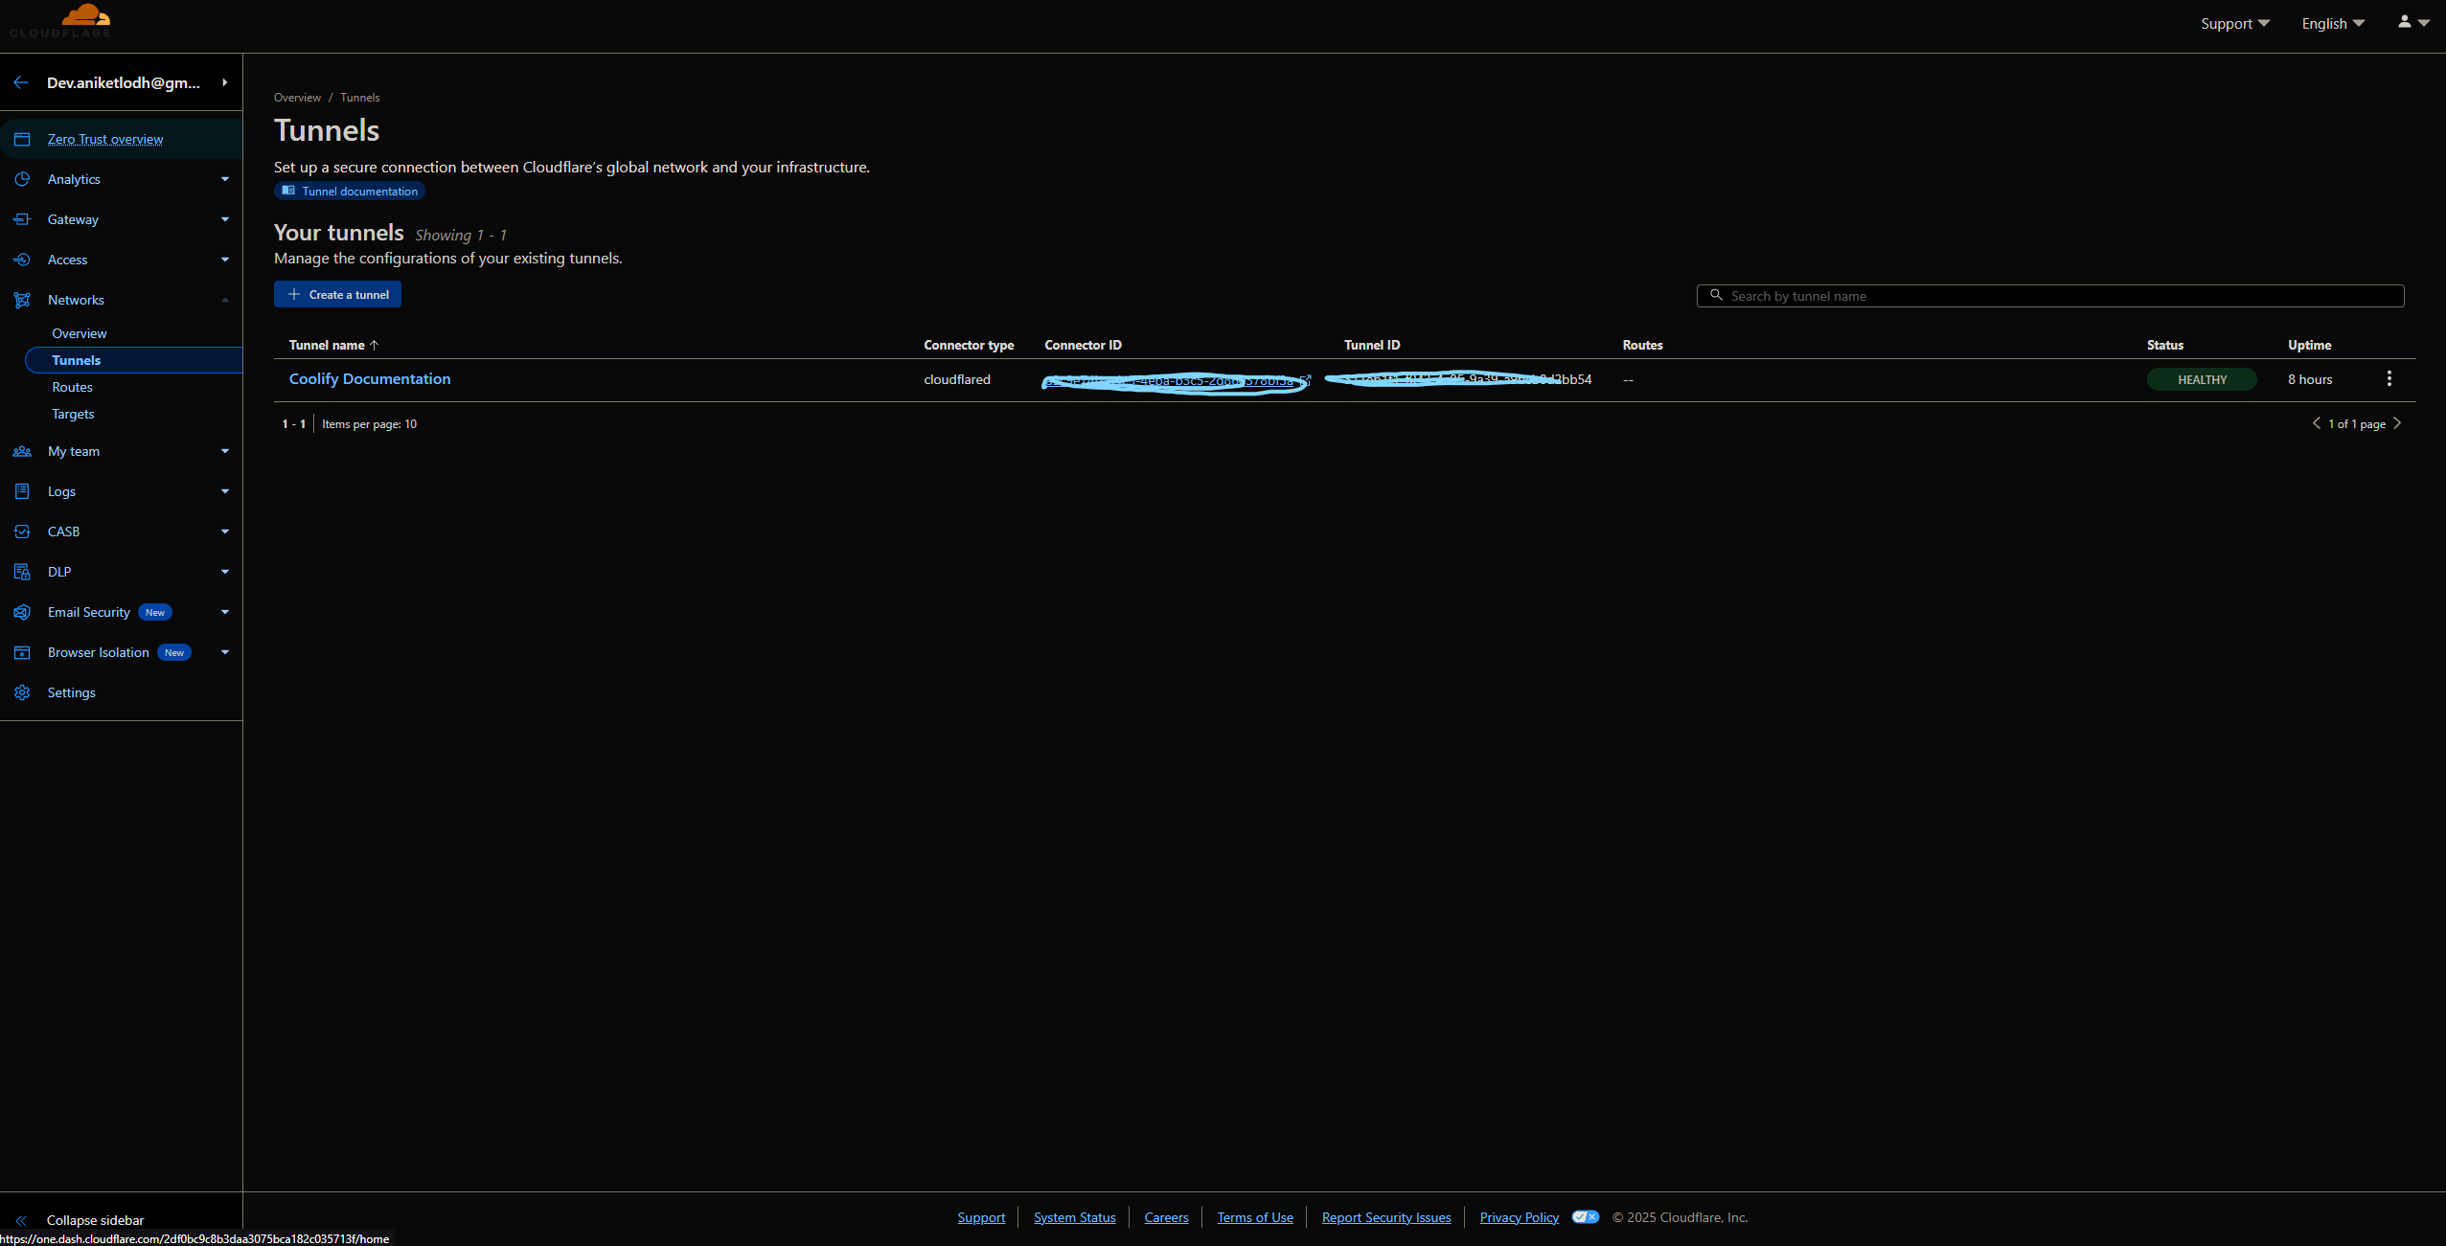Image resolution: width=2446 pixels, height=1246 pixels.
Task: Click the Email Security envelope icon
Action: (x=22, y=612)
